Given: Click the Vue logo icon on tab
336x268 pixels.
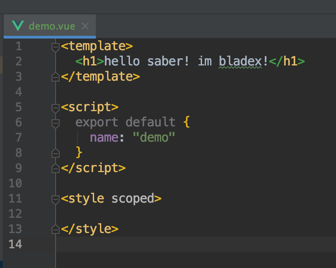Looking at the screenshot, I should pyautogui.click(x=18, y=26).
